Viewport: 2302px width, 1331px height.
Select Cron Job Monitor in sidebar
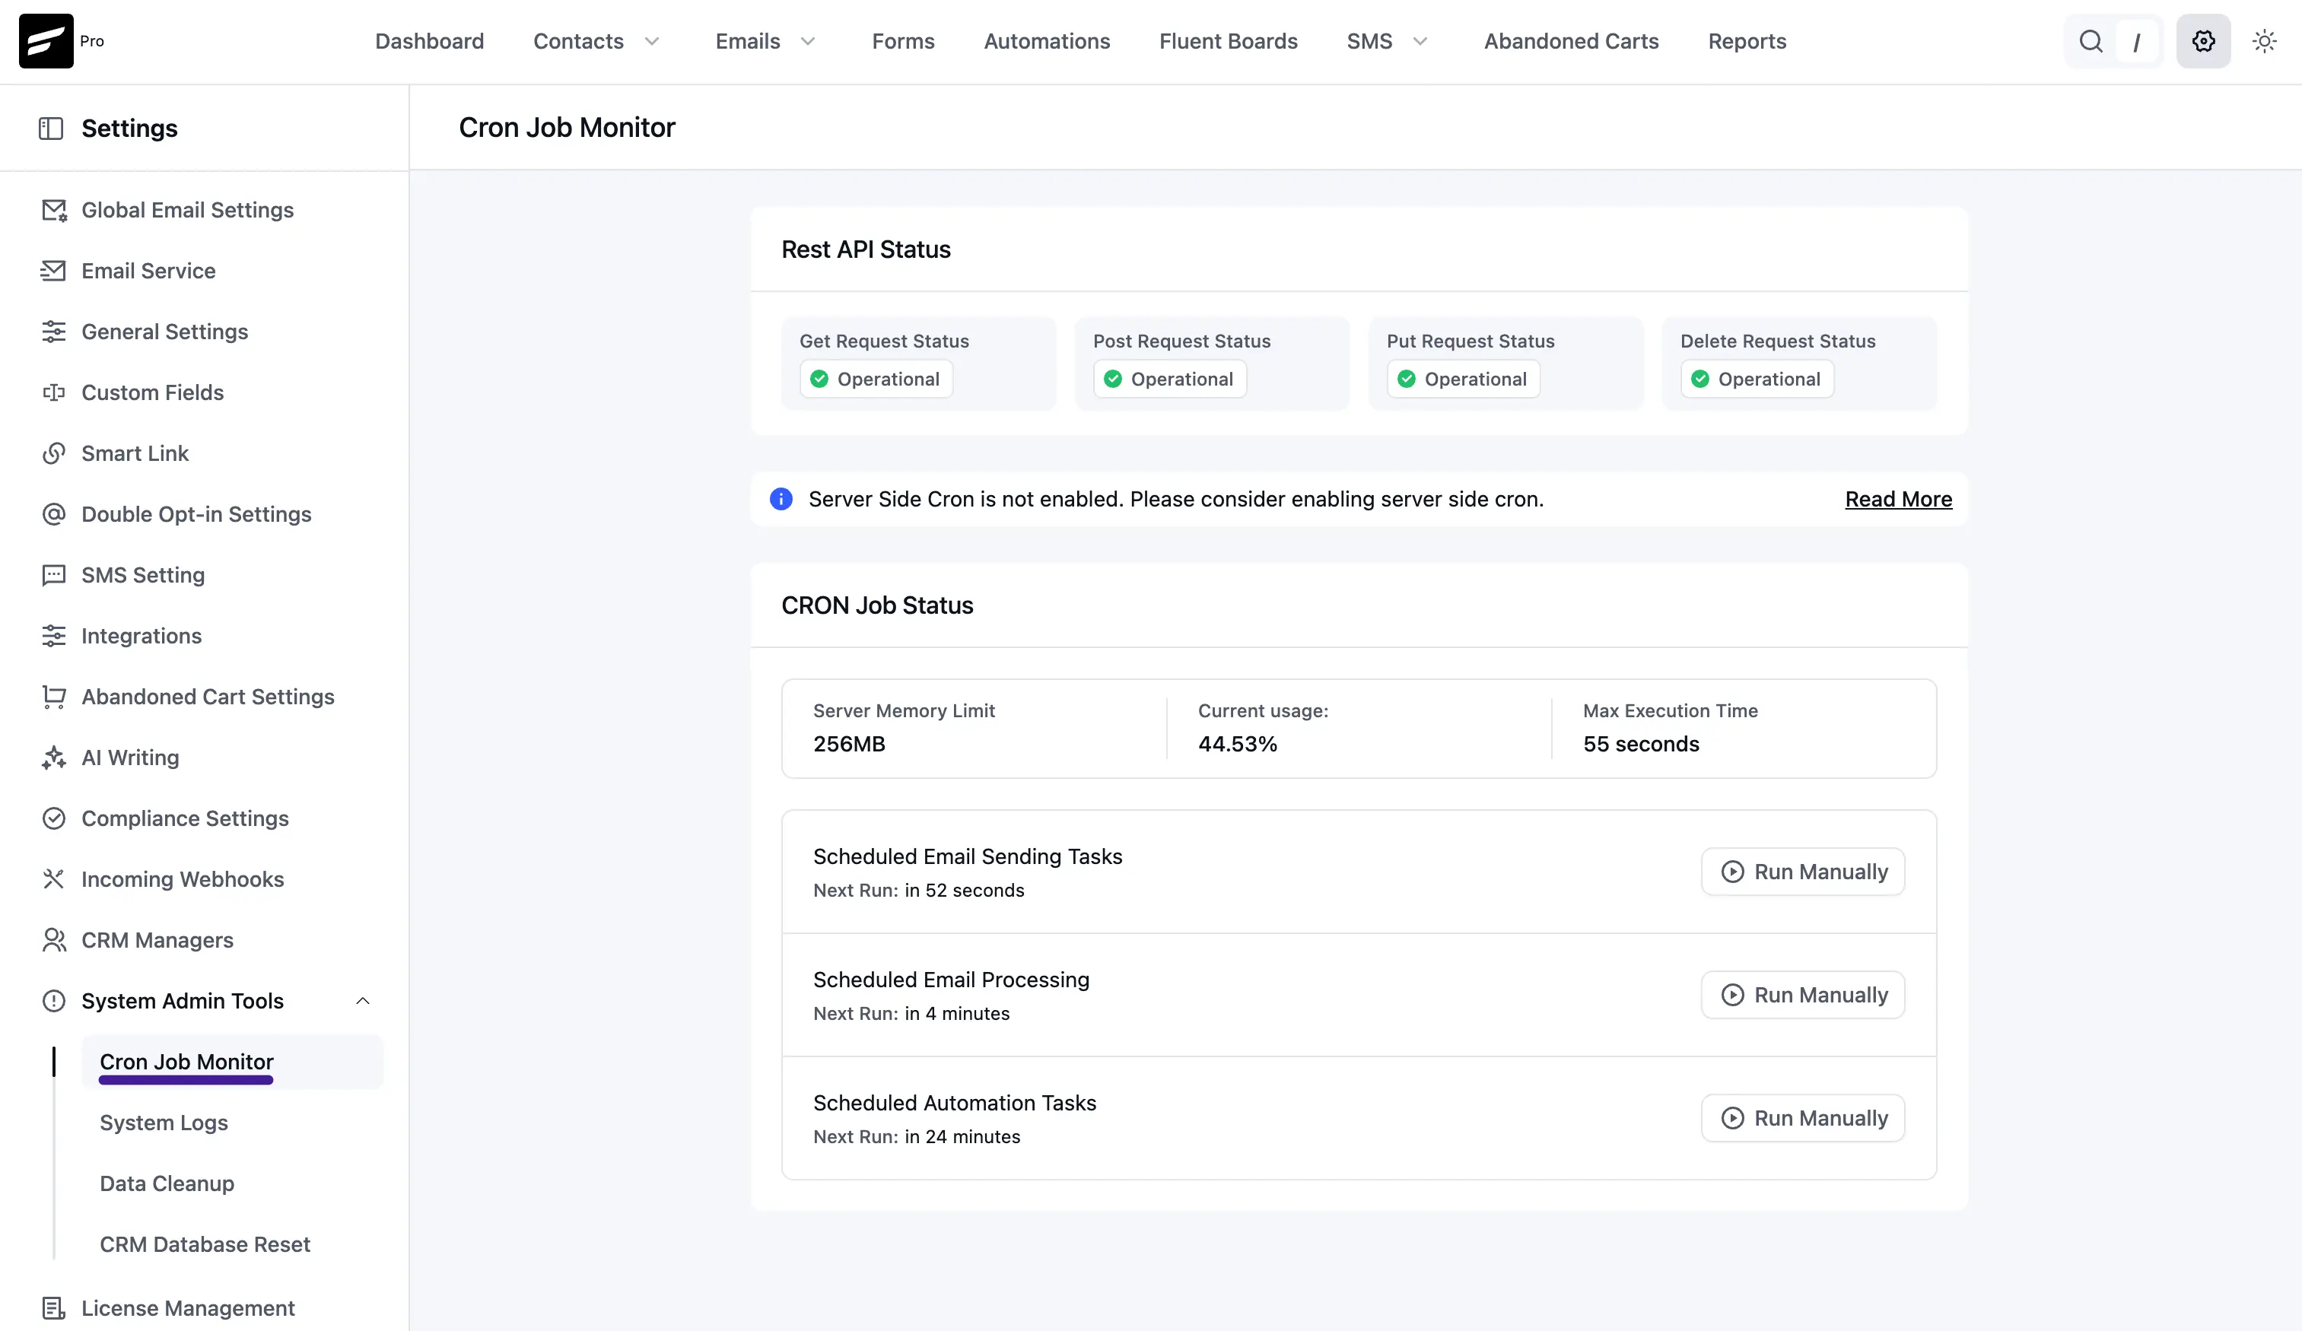coord(232,1062)
